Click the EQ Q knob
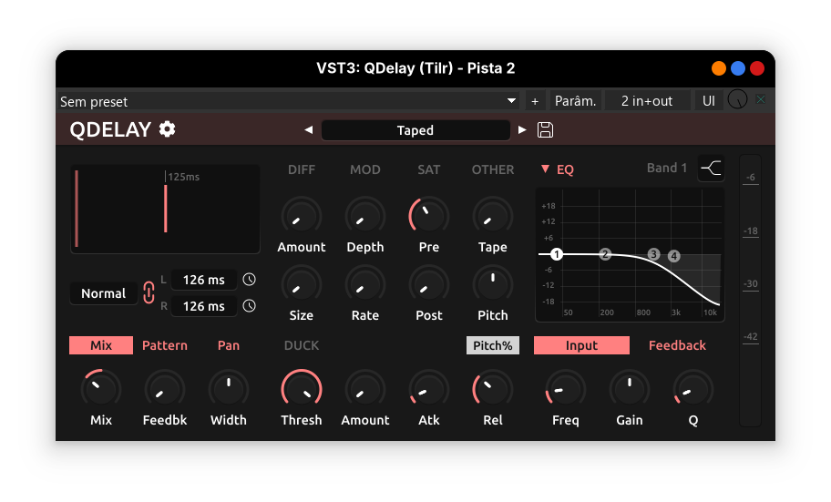Screen dimensions: 831x502 tap(693, 390)
